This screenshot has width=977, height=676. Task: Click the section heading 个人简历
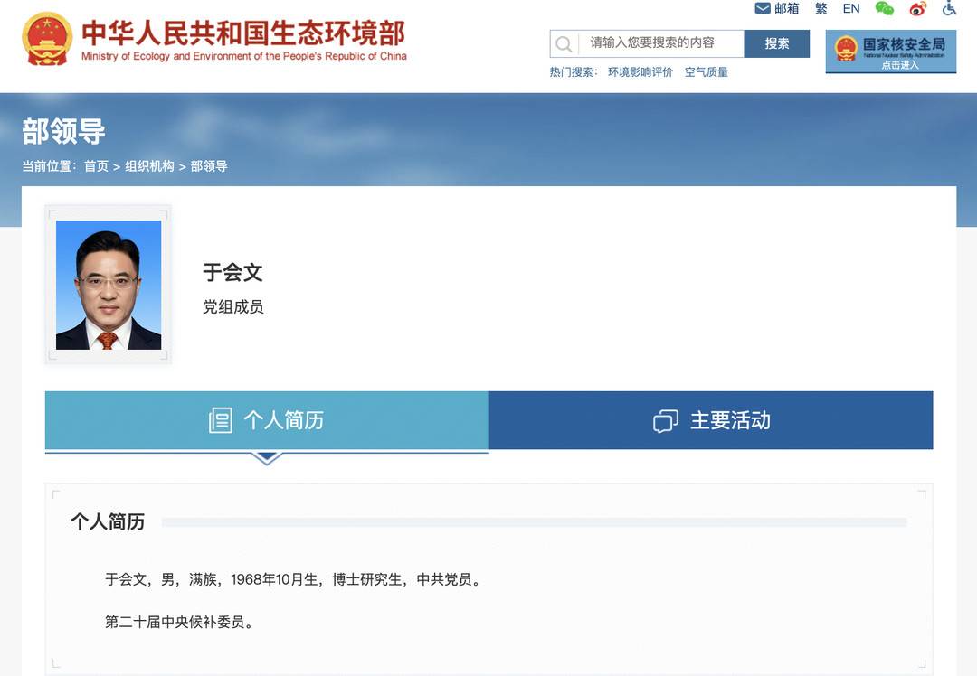click(108, 521)
